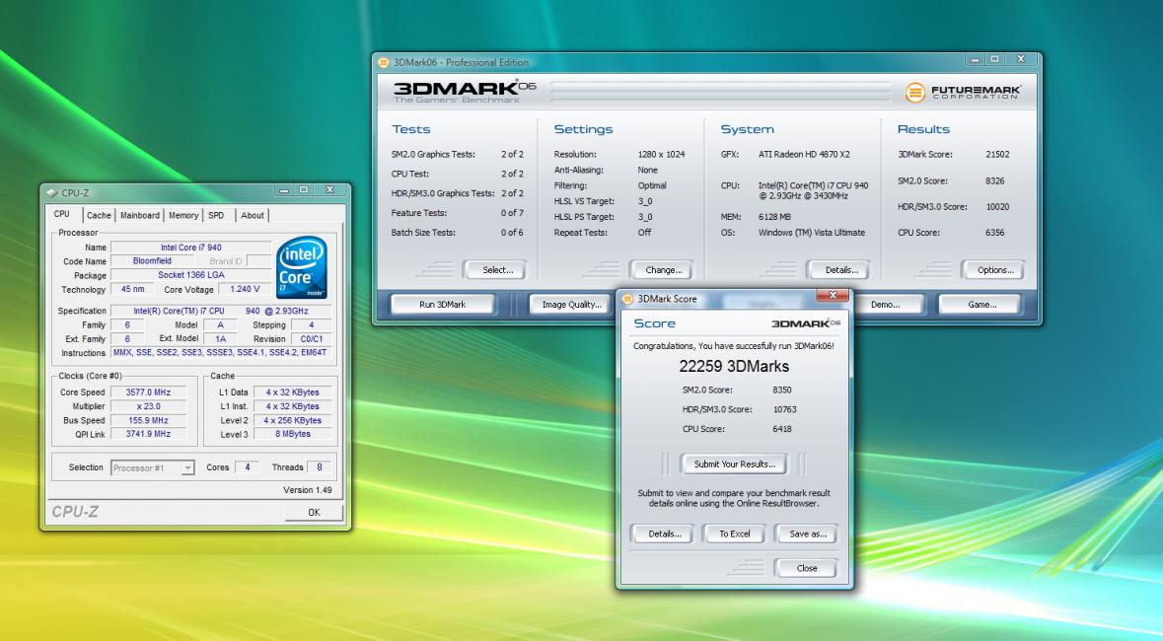
Task: Open Details... in the 3DMark Score dialog
Action: [664, 534]
